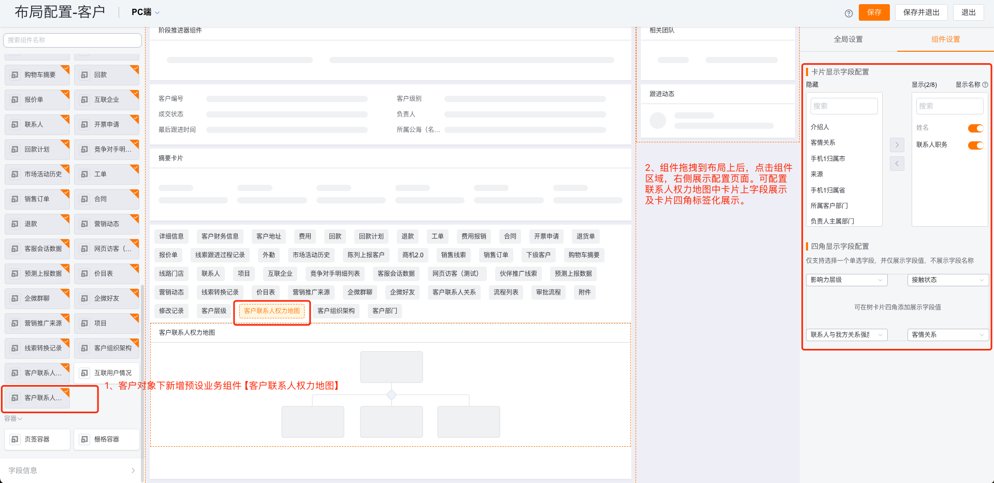Click the 工单 component icon
Viewport: 994px width, 483px height.
(84, 174)
